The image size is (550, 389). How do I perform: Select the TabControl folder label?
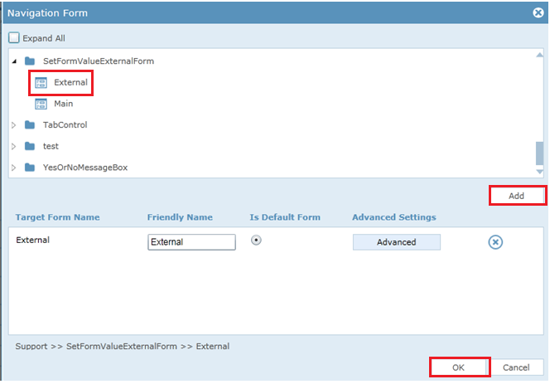click(65, 124)
